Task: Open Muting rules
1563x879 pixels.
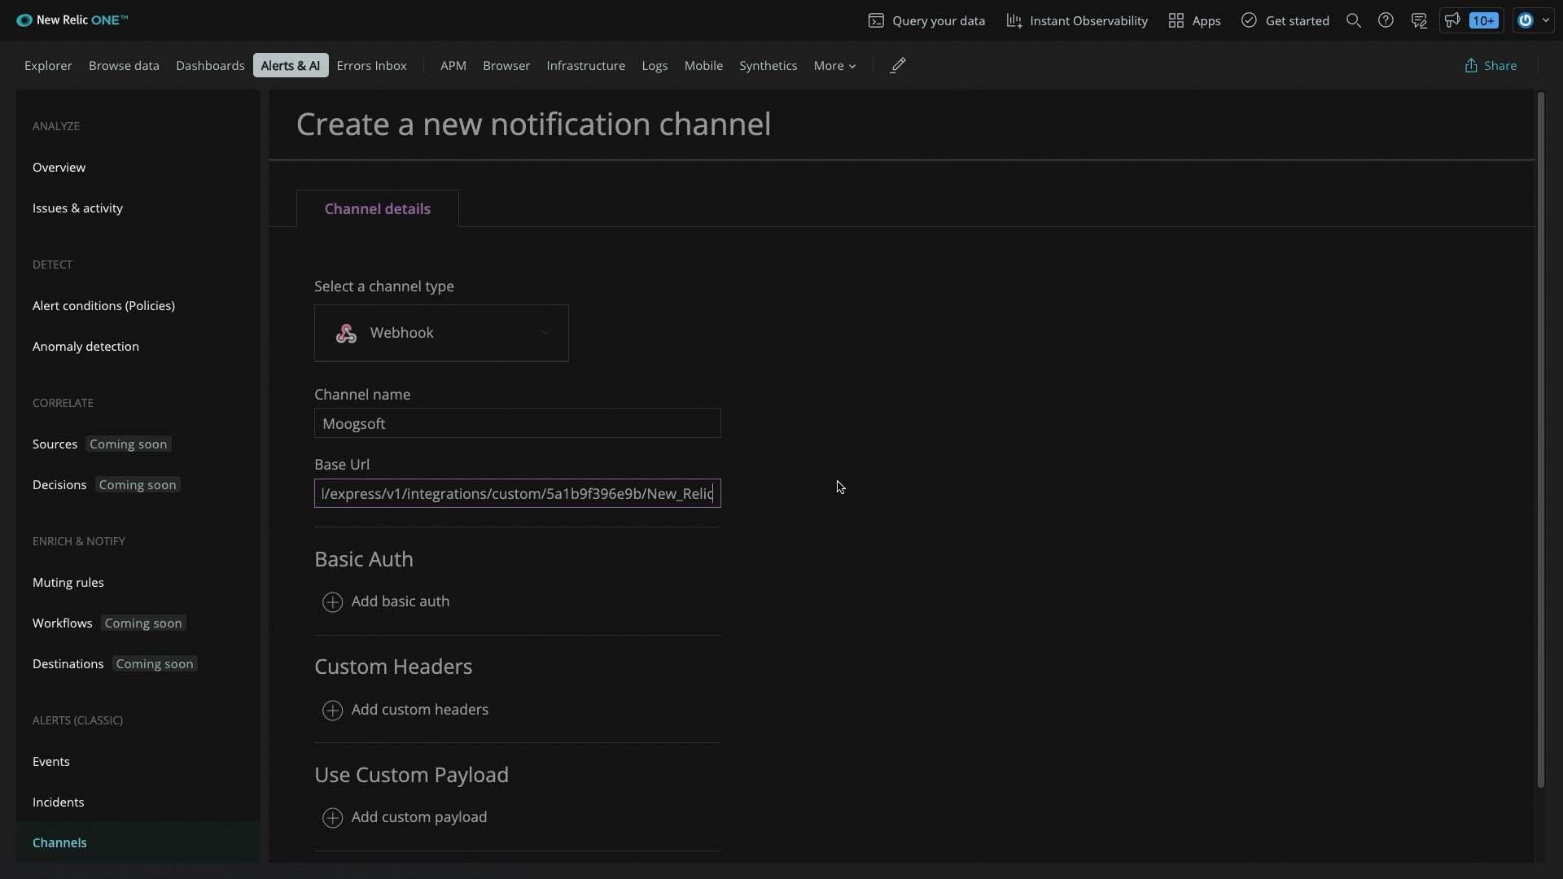Action: click(x=68, y=582)
